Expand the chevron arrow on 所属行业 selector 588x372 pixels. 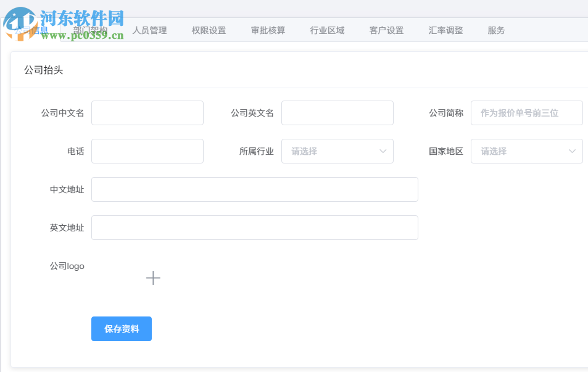point(384,151)
